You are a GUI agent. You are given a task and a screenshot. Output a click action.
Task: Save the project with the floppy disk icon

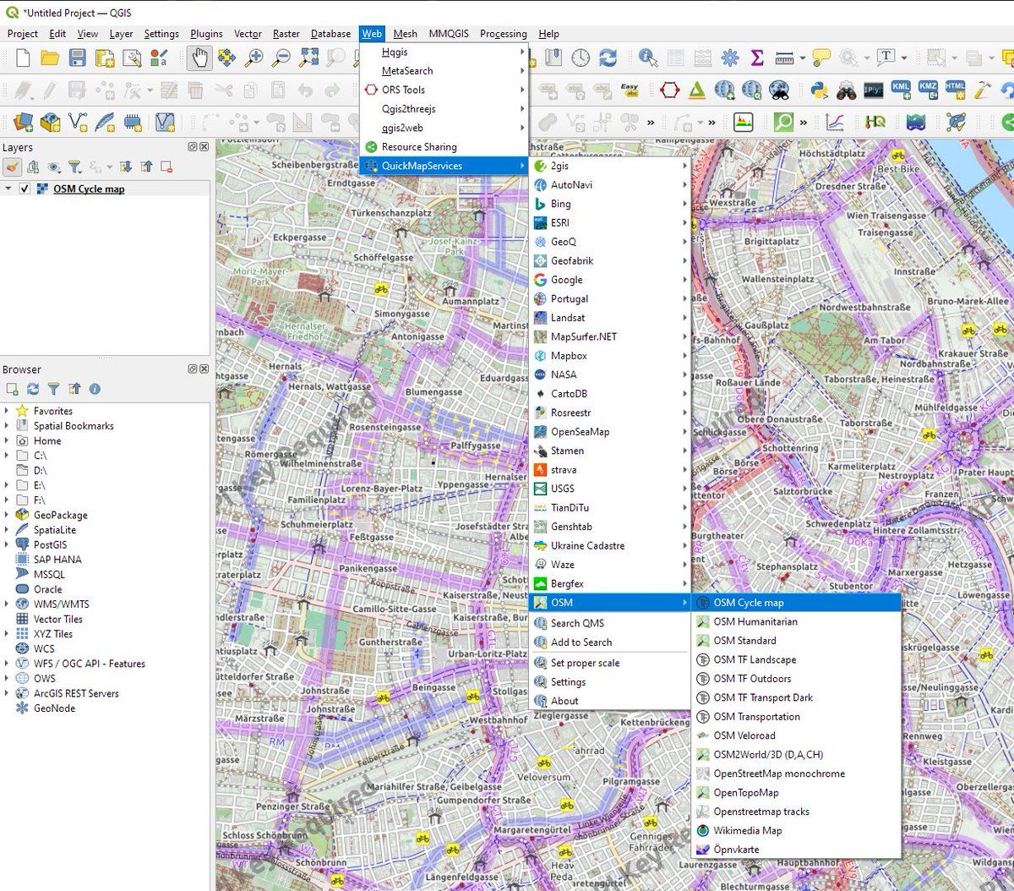[x=77, y=57]
